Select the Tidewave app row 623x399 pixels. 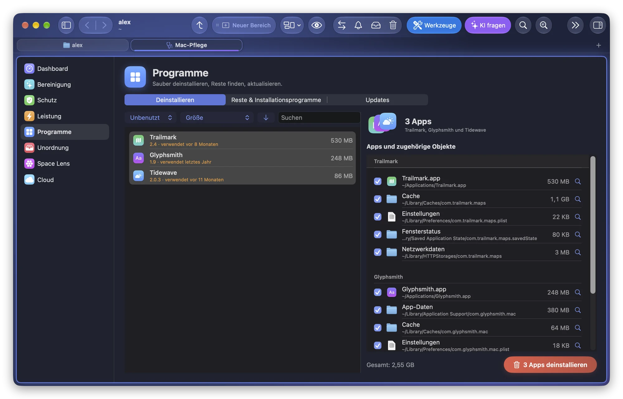[x=242, y=176]
